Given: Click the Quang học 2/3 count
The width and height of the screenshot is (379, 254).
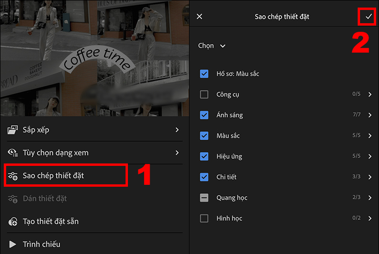Looking at the screenshot, I should pos(356,197).
